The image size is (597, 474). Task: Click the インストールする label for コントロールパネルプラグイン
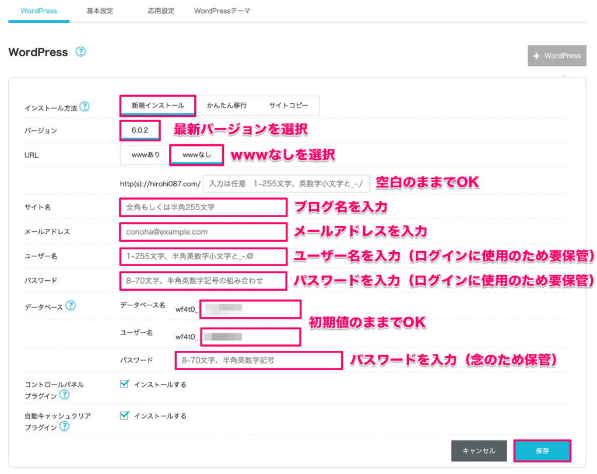[x=160, y=384]
